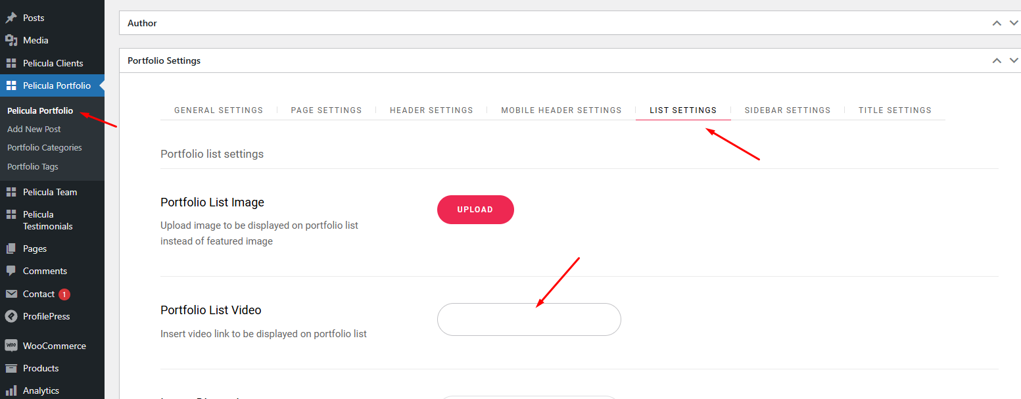Click the Upload button
Screen dimensions: 1021x399
pos(475,210)
